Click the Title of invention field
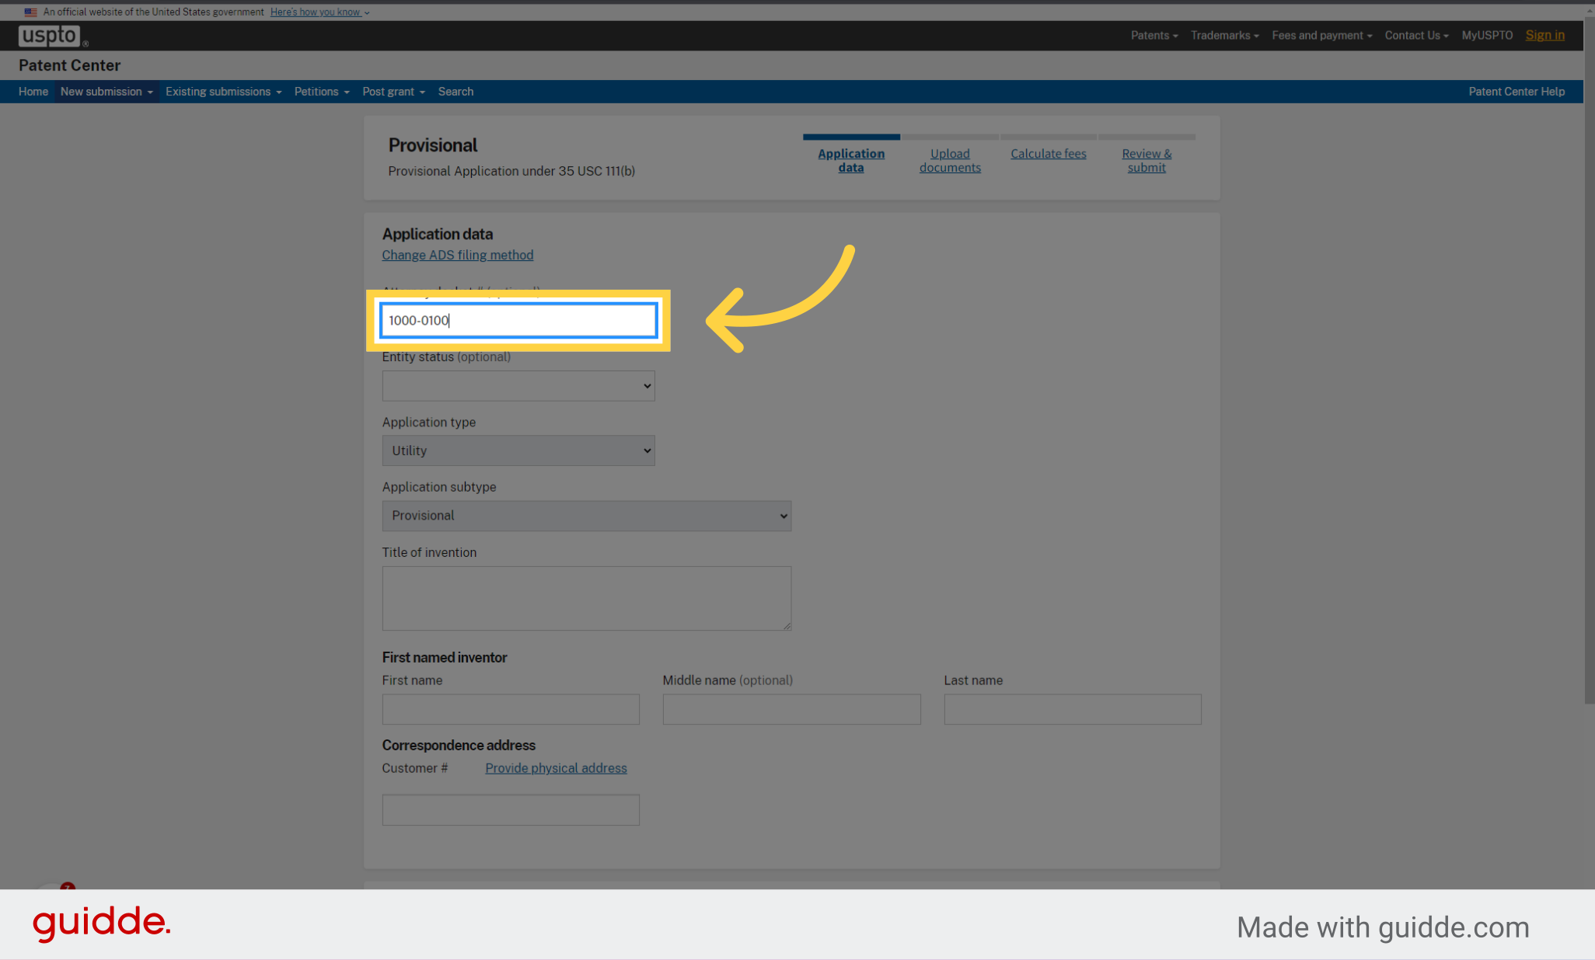Screen dimensions: 1595x960 point(586,598)
